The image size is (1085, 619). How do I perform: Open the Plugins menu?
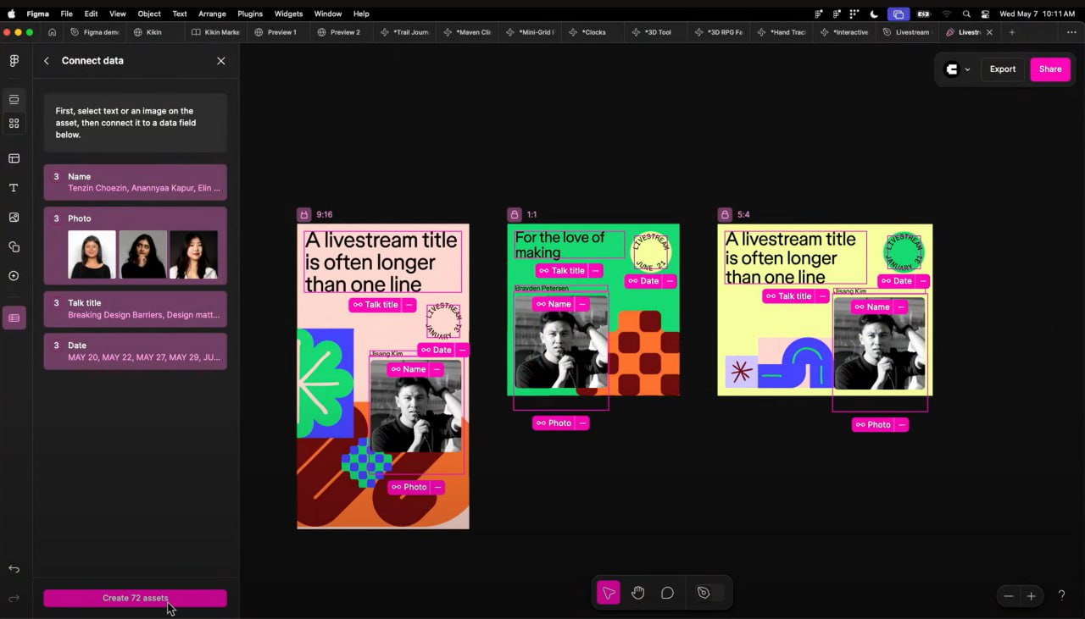pyautogui.click(x=250, y=14)
